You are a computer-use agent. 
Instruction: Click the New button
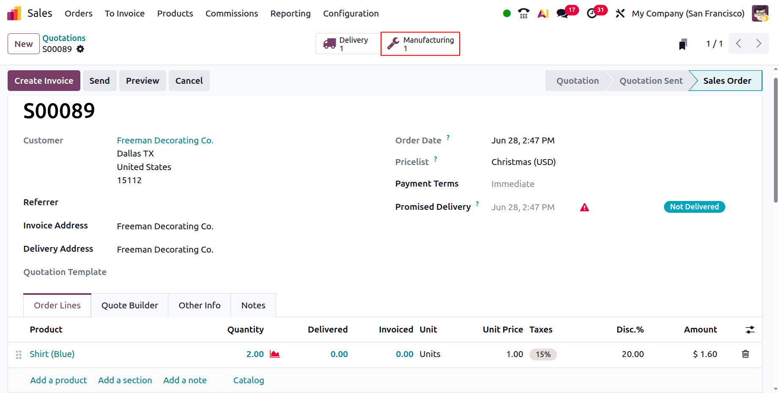click(24, 44)
